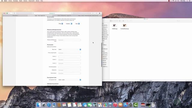Open the Arkisto menu

pos(10,1)
